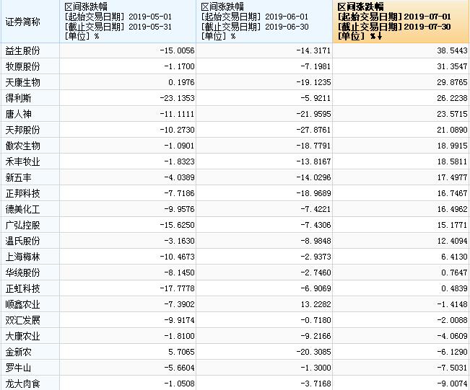Click stock name 温氏股份
The width and height of the screenshot is (470, 390).
pyautogui.click(x=23, y=241)
